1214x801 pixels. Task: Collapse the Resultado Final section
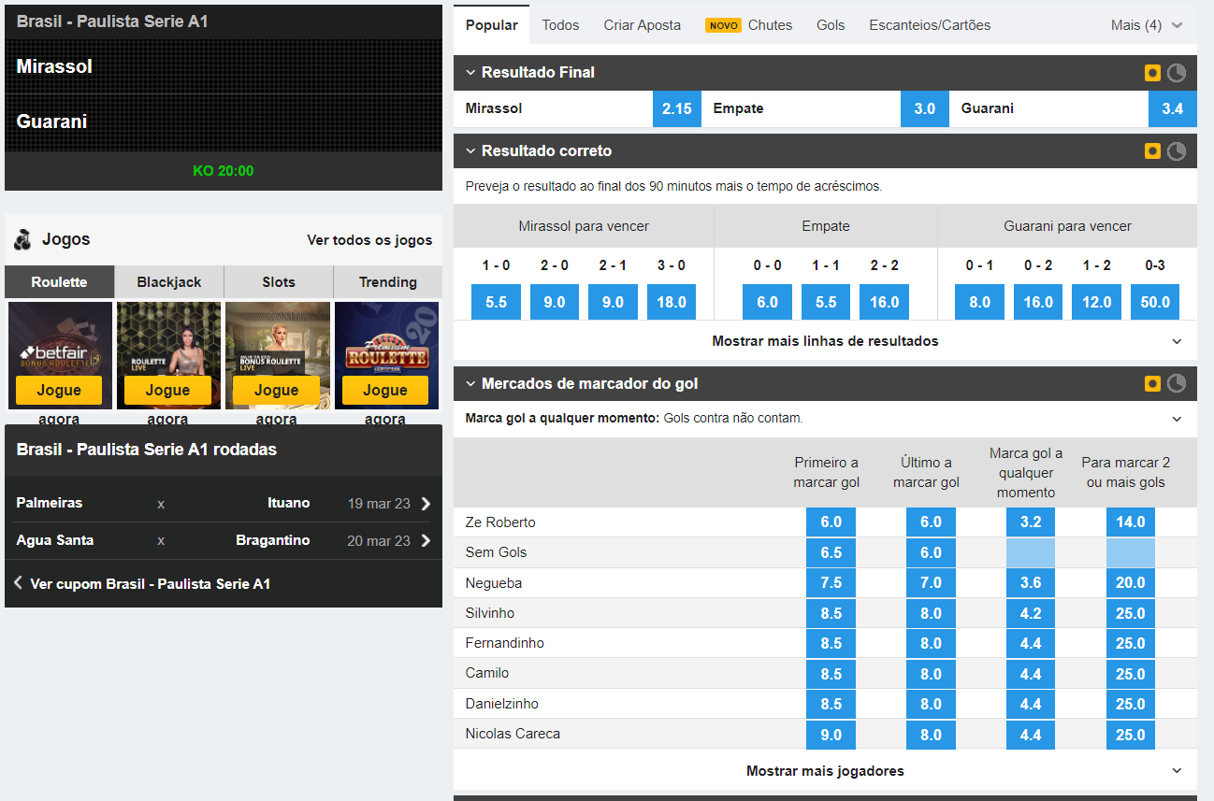click(471, 73)
